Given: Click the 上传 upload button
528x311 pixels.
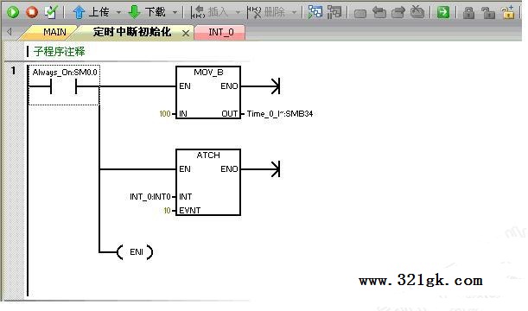Looking at the screenshot, I should 91,12.
